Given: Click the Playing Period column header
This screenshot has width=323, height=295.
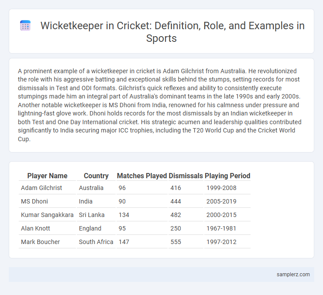Looking at the screenshot, I should point(227,176).
